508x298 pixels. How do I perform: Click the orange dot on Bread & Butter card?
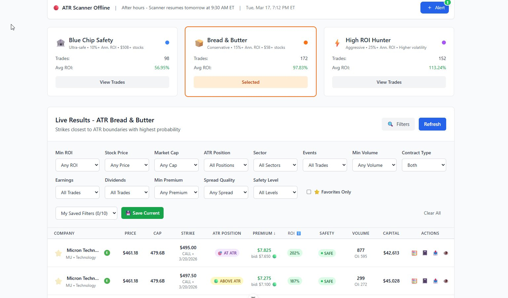306,43
